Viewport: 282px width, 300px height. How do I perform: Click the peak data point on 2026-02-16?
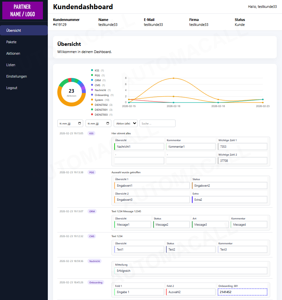coord(173,78)
